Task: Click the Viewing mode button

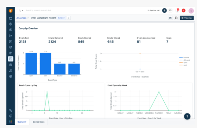Action: (x=187, y=18)
